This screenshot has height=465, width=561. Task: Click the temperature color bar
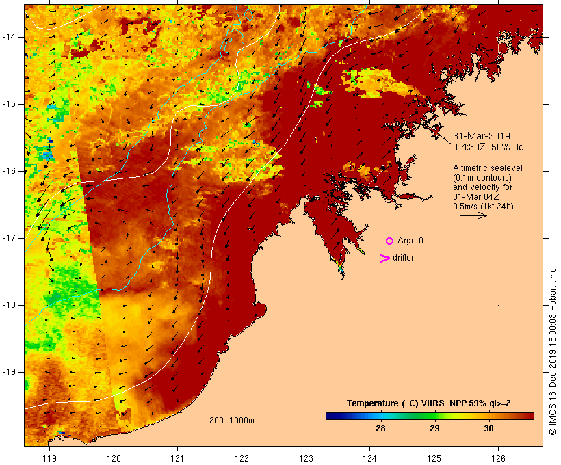430,416
